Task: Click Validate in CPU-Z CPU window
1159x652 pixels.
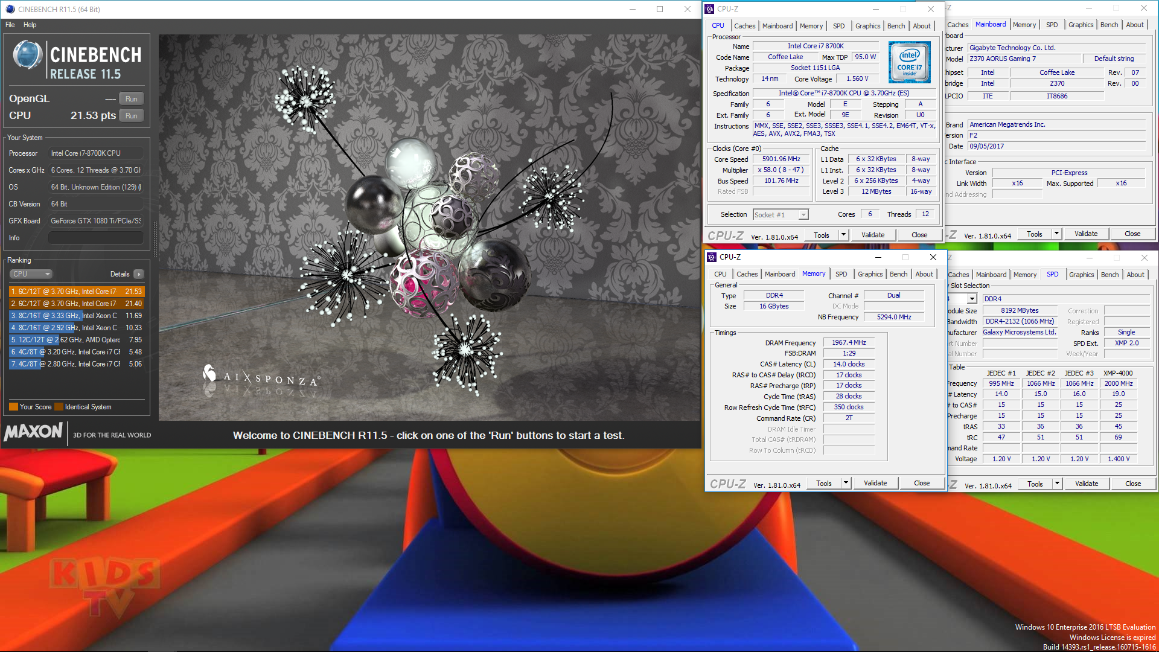Action: [873, 235]
